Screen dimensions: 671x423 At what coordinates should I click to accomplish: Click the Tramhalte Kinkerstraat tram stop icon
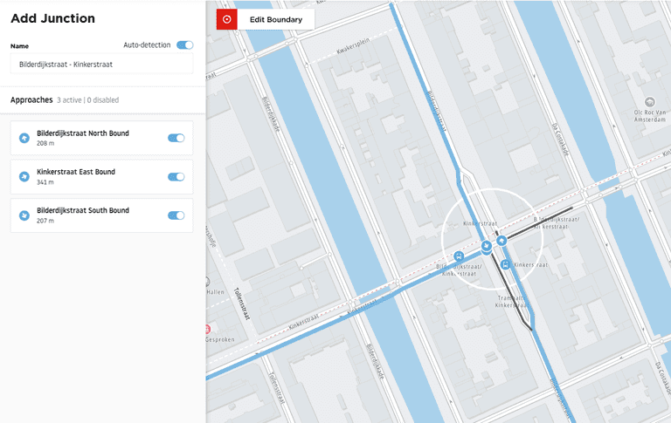click(505, 264)
